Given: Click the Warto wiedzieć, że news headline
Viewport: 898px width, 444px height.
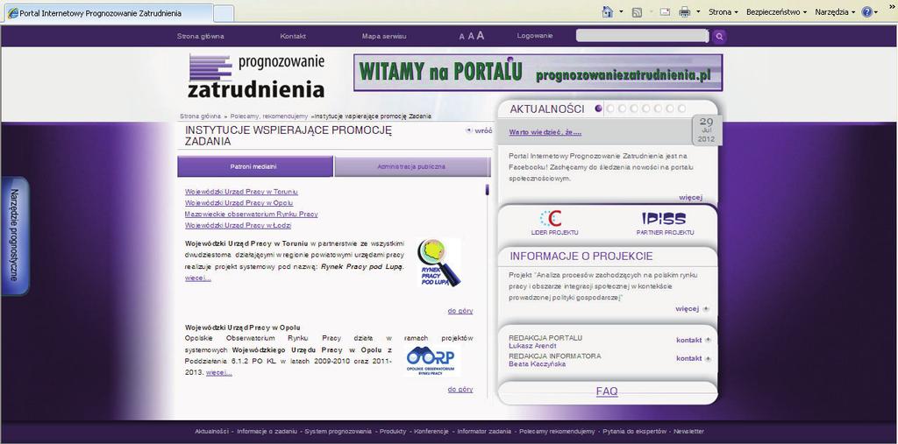Looking at the screenshot, I should 545,132.
